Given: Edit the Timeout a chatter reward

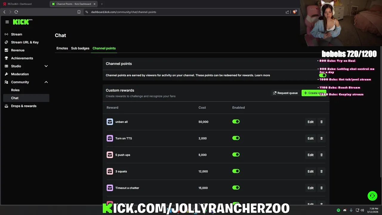Looking at the screenshot, I should [310, 188].
